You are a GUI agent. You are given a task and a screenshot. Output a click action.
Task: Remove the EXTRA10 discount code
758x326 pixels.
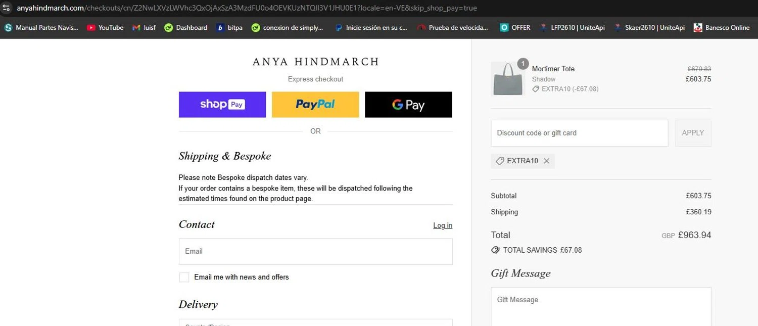click(546, 161)
